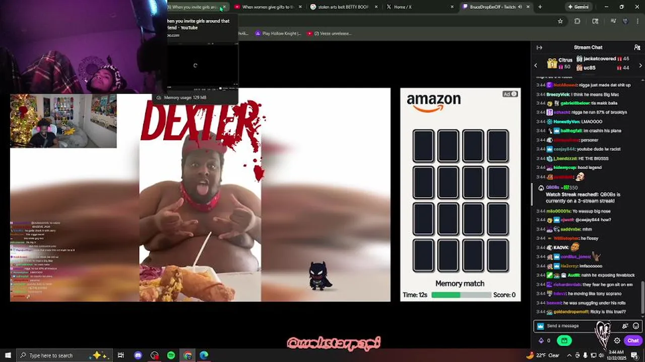Open Microsoft Edge from the taskbar
The height and width of the screenshot is (362, 645).
[204, 355]
